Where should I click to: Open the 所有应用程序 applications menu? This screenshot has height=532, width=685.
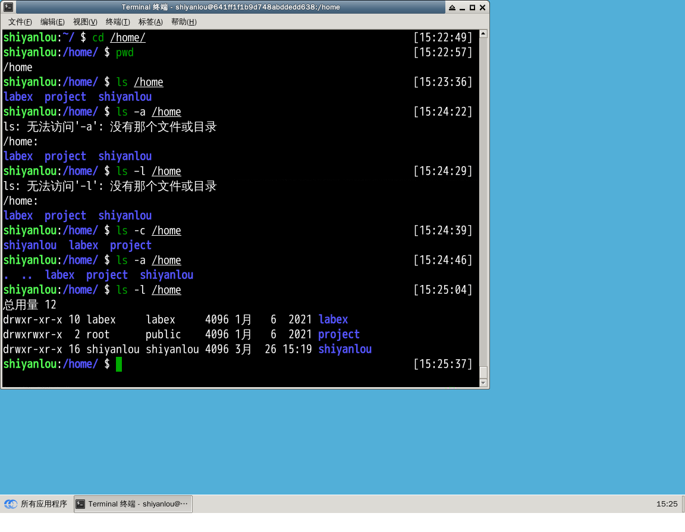pyautogui.click(x=37, y=504)
